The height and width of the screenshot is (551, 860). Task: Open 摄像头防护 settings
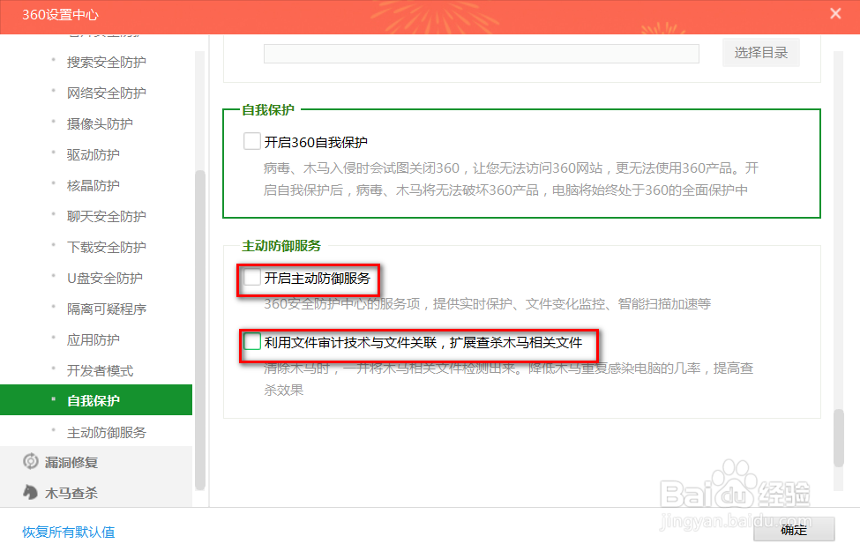coord(100,124)
